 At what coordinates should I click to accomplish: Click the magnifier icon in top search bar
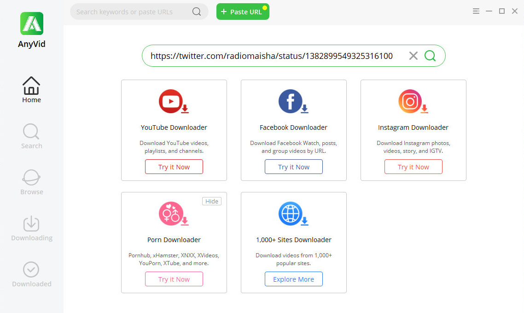pyautogui.click(x=197, y=12)
